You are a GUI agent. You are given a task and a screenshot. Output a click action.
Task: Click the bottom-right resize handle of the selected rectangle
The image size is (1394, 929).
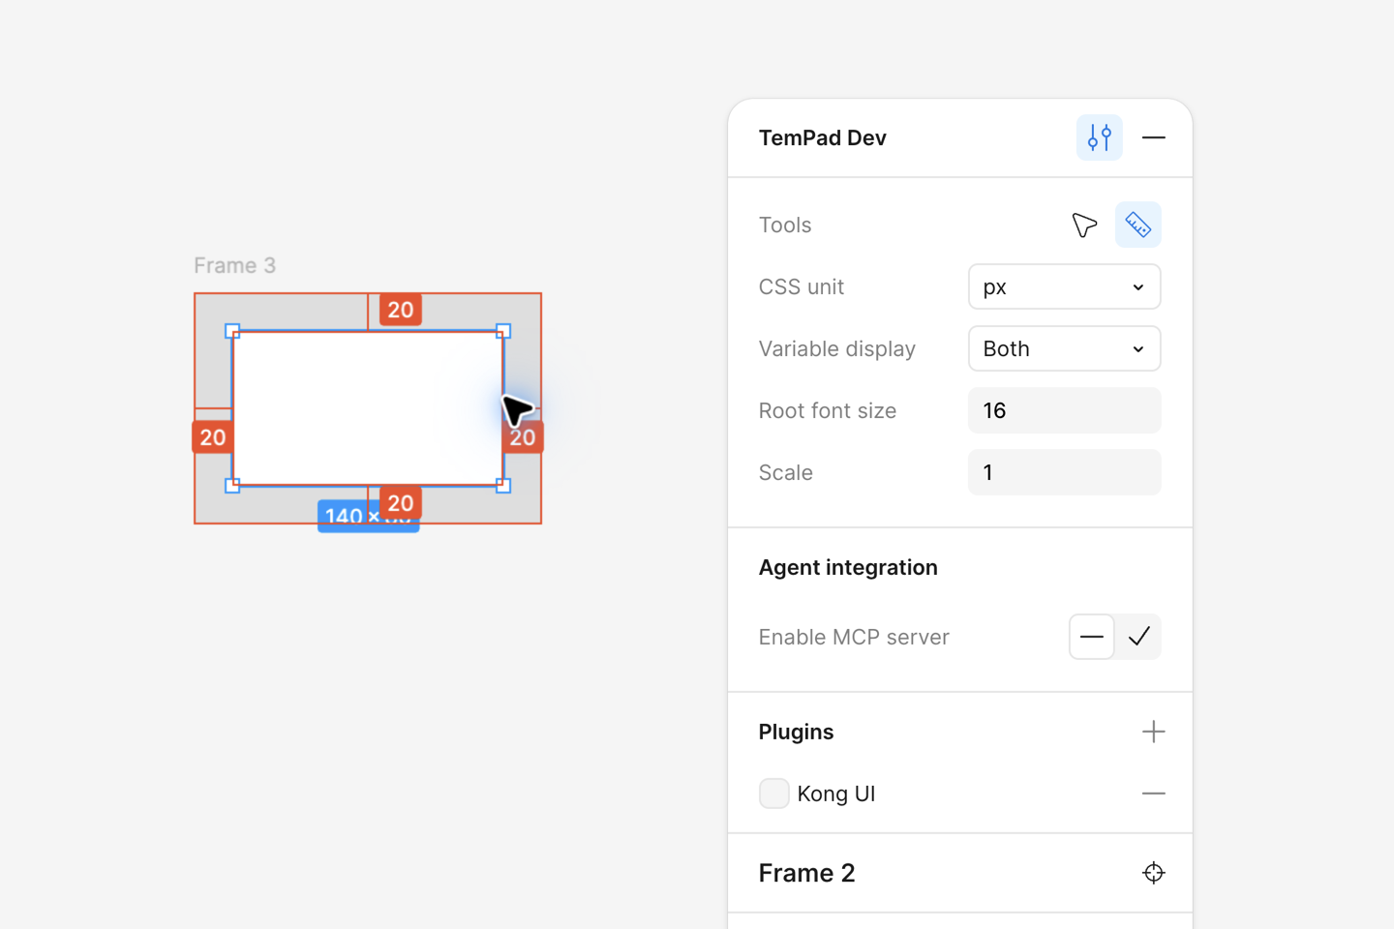pyautogui.click(x=503, y=486)
